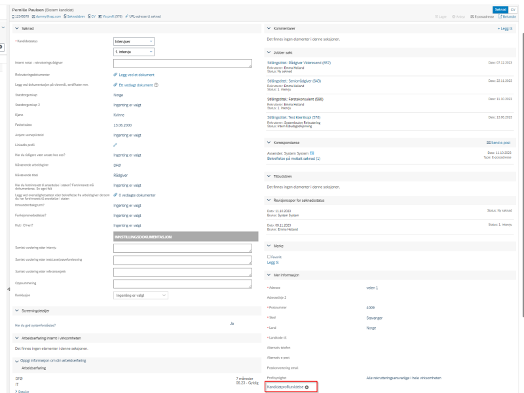524x393 pixels.
Task: Click the Avbryt cancel icon
Action: tap(453, 16)
